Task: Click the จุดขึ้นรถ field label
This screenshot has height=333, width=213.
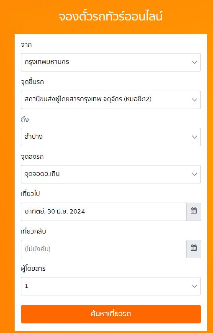Action: (x=32, y=82)
